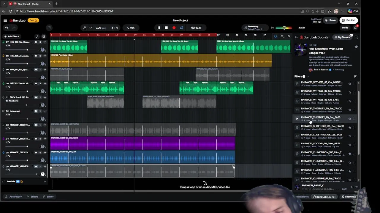The image size is (380, 213).
Task: Open the Shortcuts tab
Action: pos(349,197)
